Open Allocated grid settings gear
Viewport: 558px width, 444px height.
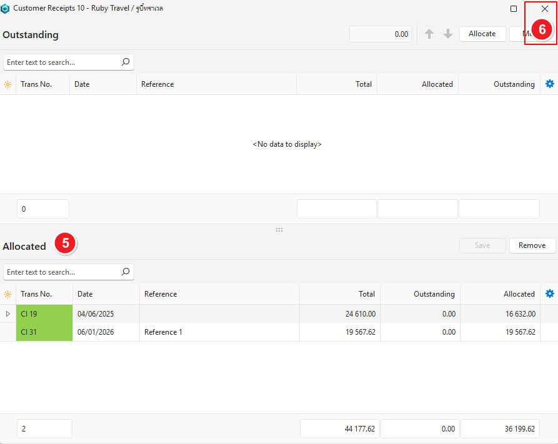click(x=550, y=294)
